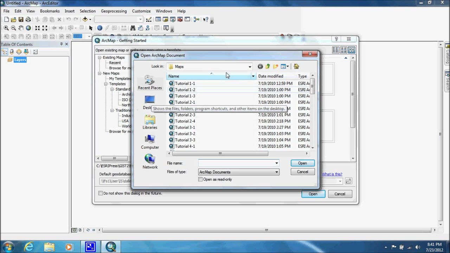Collapse the Templates tree node

106,84
